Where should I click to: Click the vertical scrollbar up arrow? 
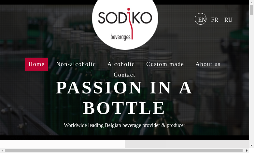click(252, 2)
